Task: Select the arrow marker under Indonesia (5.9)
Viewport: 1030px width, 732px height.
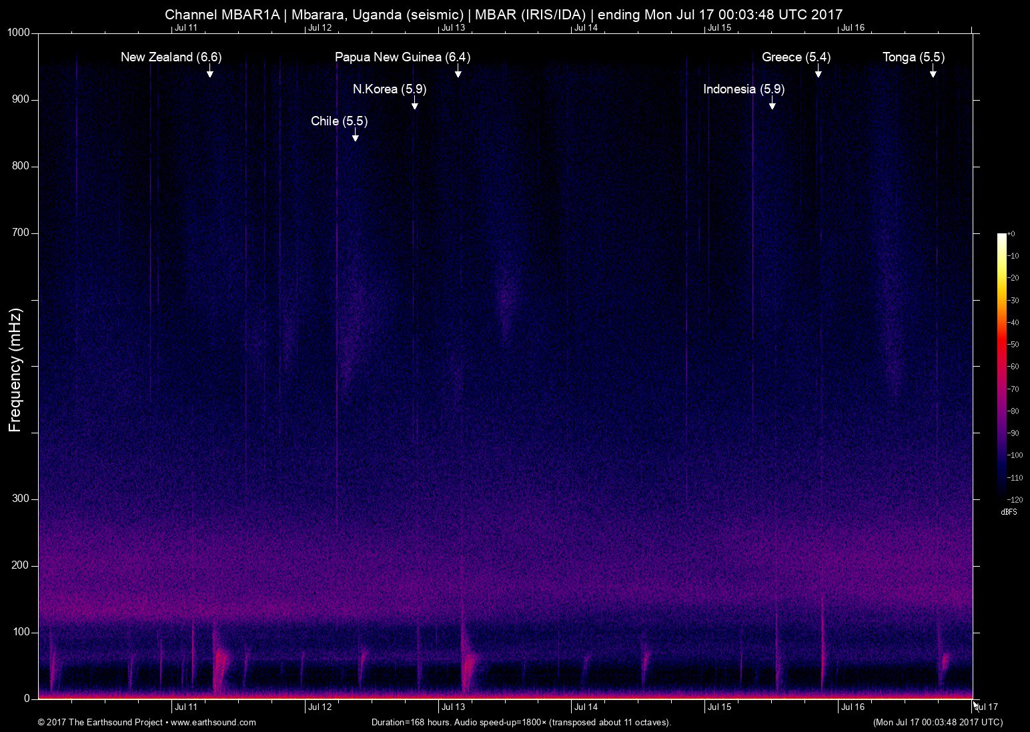Action: pos(772,104)
